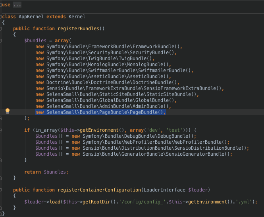Image resolution: width=264 pixels, height=217 pixels.
Task: Click the Kernel parent class name
Action: coord(77,17)
